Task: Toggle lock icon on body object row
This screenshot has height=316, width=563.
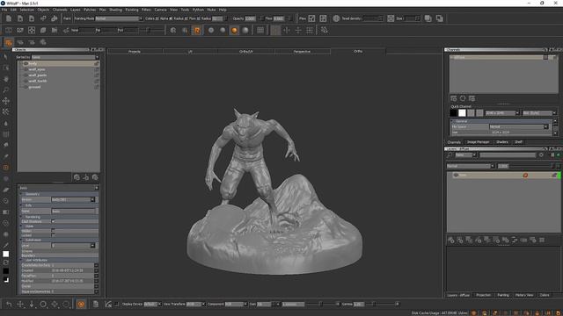Action: click(96, 63)
